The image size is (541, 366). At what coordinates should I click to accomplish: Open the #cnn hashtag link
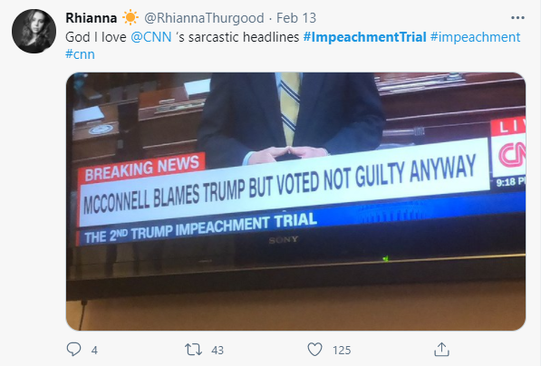(x=80, y=54)
